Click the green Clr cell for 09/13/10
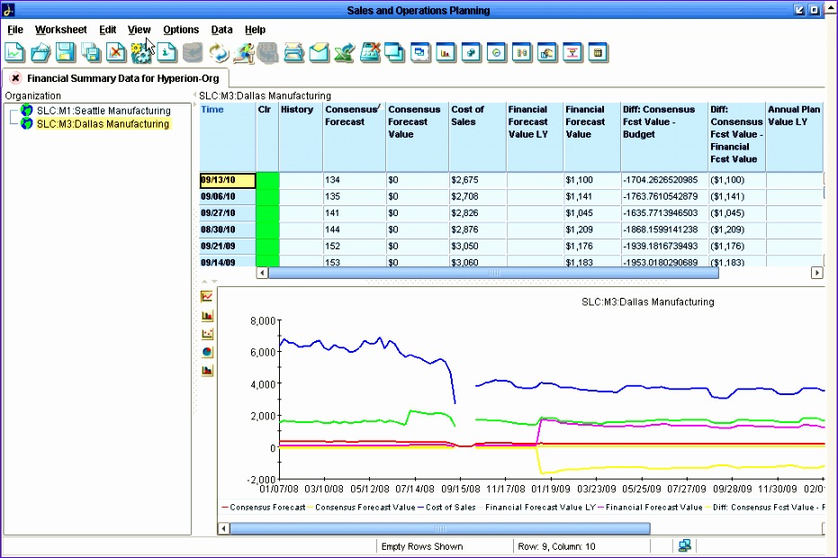The image size is (838, 558). pyautogui.click(x=267, y=180)
